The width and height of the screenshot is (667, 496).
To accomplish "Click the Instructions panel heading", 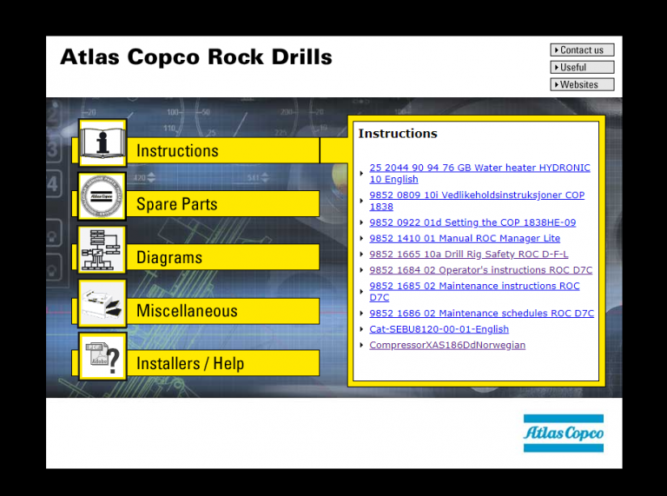I will coord(398,134).
